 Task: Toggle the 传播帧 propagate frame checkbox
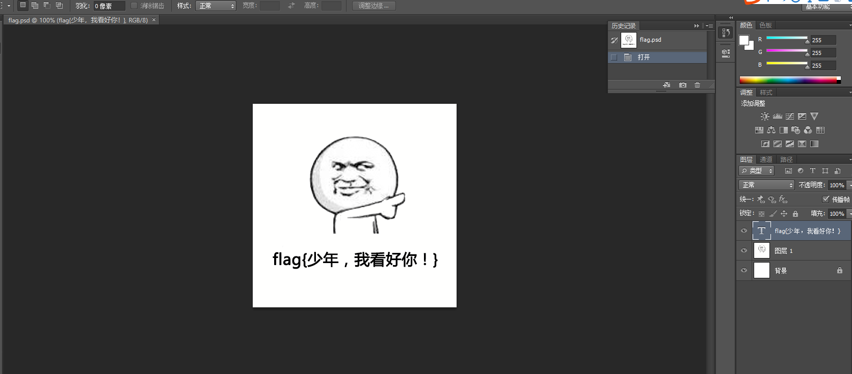826,199
